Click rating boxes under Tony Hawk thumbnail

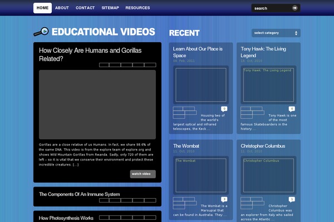[x=252, y=113]
